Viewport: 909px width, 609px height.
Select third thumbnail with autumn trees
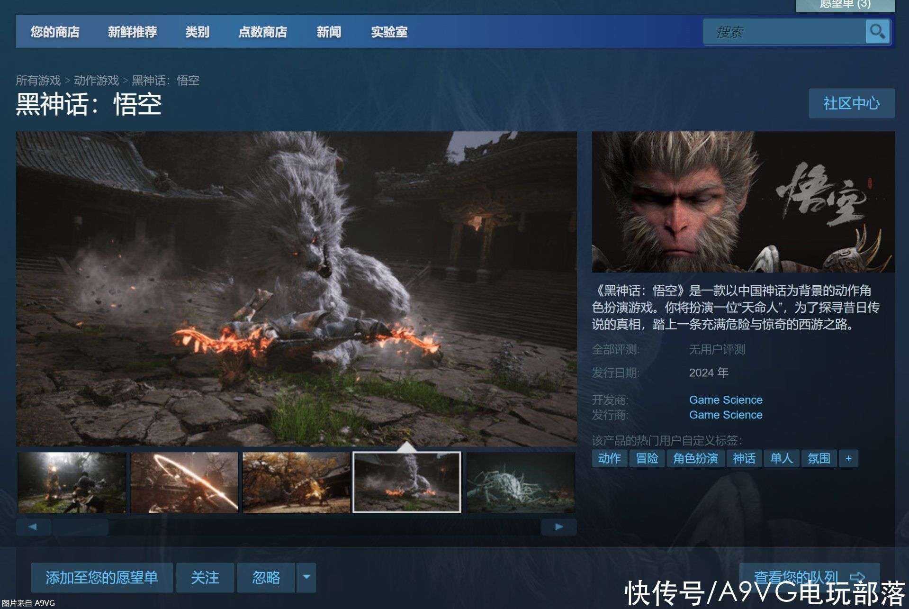(297, 482)
